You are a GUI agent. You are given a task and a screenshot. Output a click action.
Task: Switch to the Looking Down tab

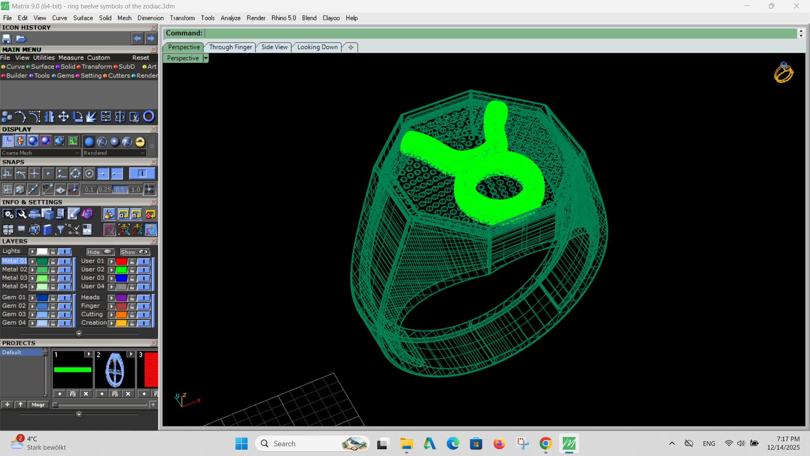click(317, 47)
